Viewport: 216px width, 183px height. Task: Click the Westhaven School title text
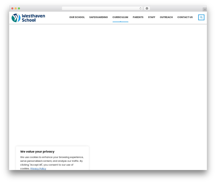coord(33,18)
